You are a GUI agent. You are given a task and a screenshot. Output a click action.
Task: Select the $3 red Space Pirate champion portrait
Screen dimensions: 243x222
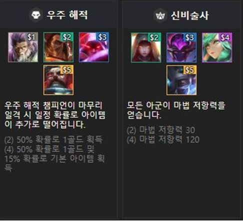pos(94,47)
